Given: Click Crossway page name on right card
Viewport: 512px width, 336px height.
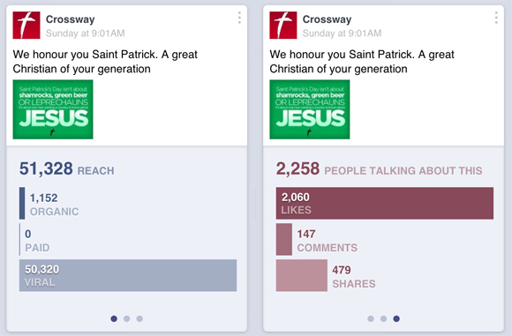Looking at the screenshot, I should [327, 19].
